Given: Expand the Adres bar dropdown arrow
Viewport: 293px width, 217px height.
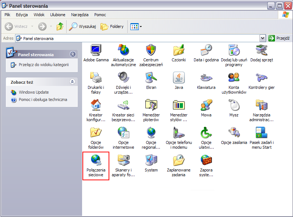Looking at the screenshot, I should [262, 38].
